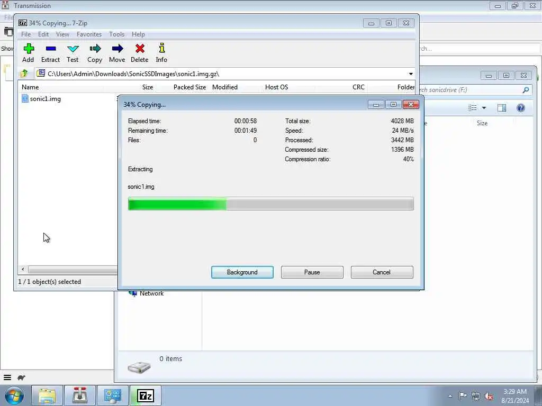The image size is (542, 406).
Task: Toggle the Explorer preview pane icon
Action: tap(502, 108)
